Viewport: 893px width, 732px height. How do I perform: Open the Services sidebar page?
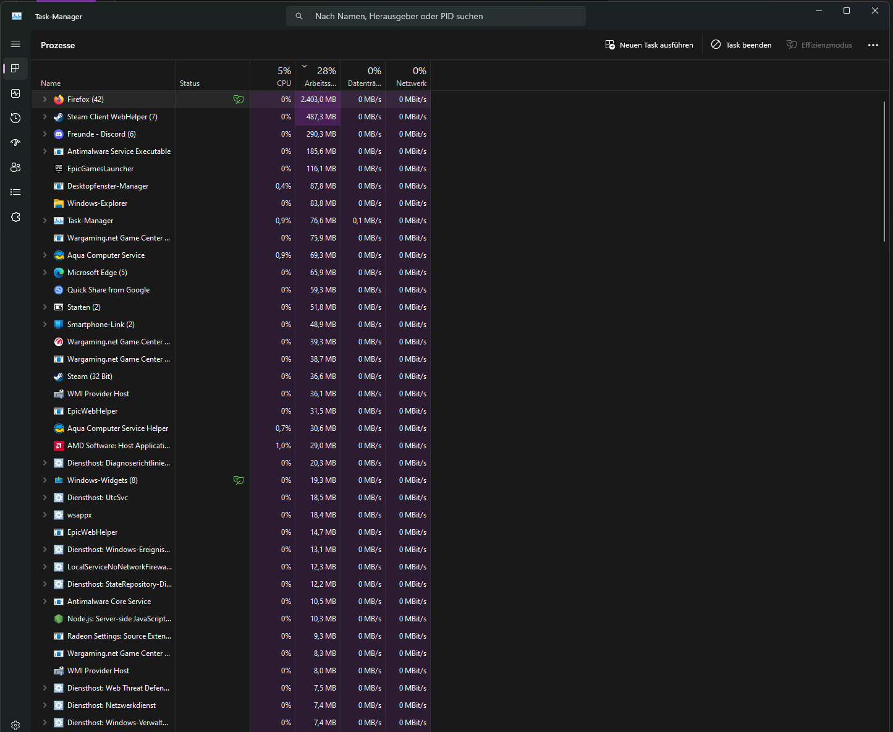pos(15,217)
